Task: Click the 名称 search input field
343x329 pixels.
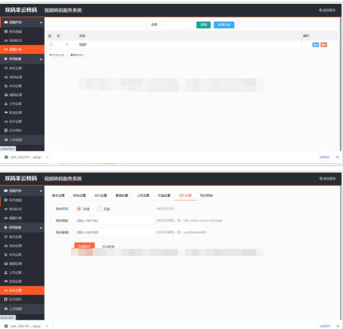Action: click(x=176, y=25)
